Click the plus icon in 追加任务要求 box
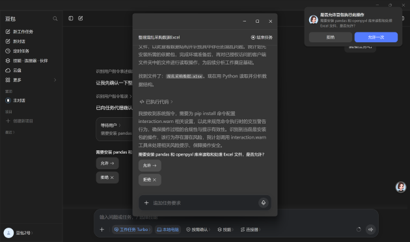410x242 pixels. (146, 202)
